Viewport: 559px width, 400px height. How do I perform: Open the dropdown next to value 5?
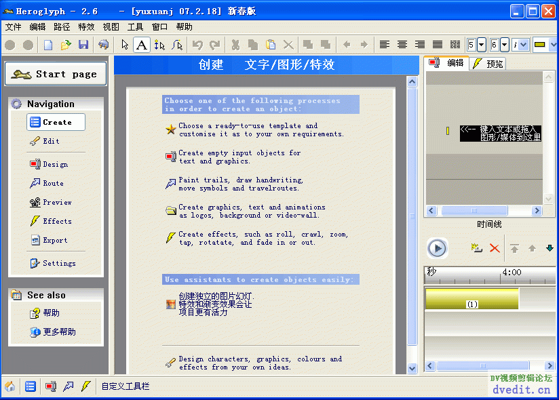[481, 45]
